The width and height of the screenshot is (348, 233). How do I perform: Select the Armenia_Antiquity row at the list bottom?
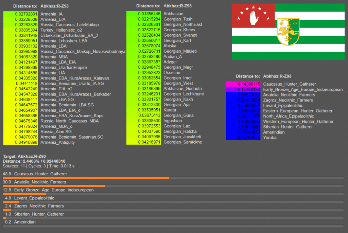57,142
